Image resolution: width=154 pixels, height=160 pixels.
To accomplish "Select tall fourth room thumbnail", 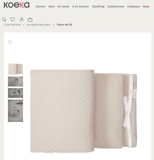I will click(x=15, y=111).
